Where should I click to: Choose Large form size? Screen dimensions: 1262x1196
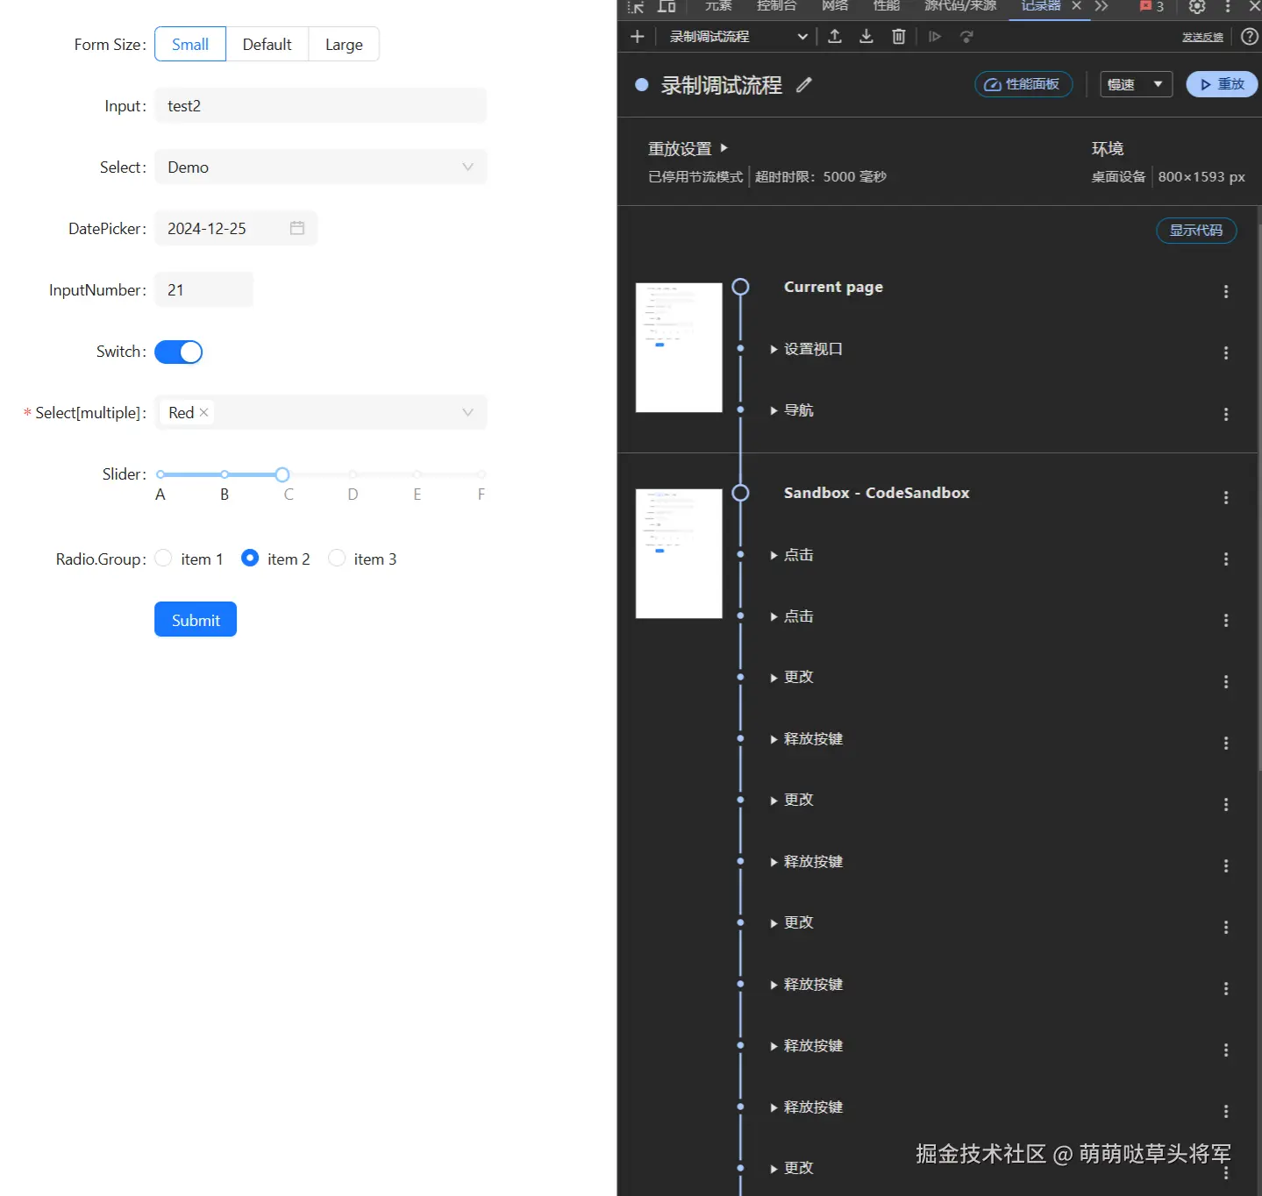pos(344,44)
